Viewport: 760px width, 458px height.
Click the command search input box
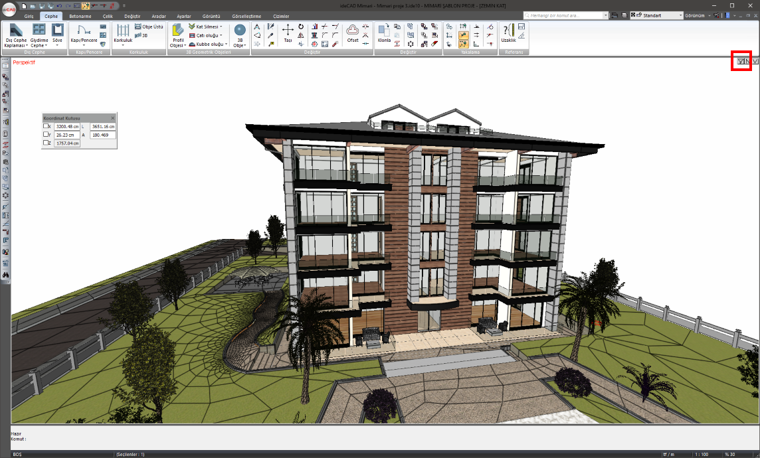[x=563, y=15]
